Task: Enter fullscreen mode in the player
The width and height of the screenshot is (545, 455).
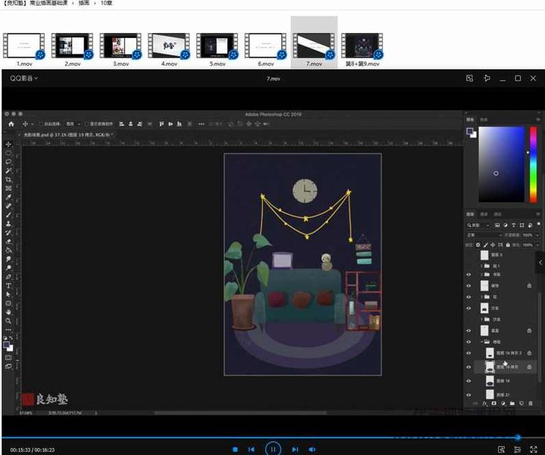Action: point(533,449)
